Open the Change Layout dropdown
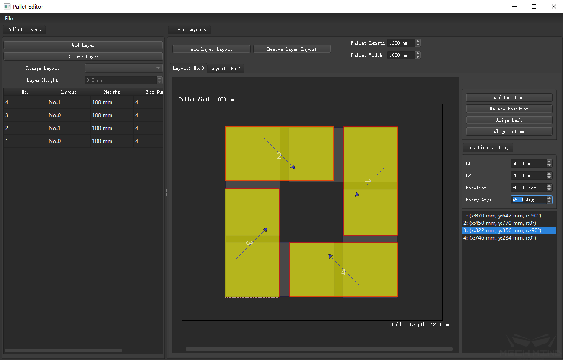This screenshot has width=563, height=360. click(124, 68)
